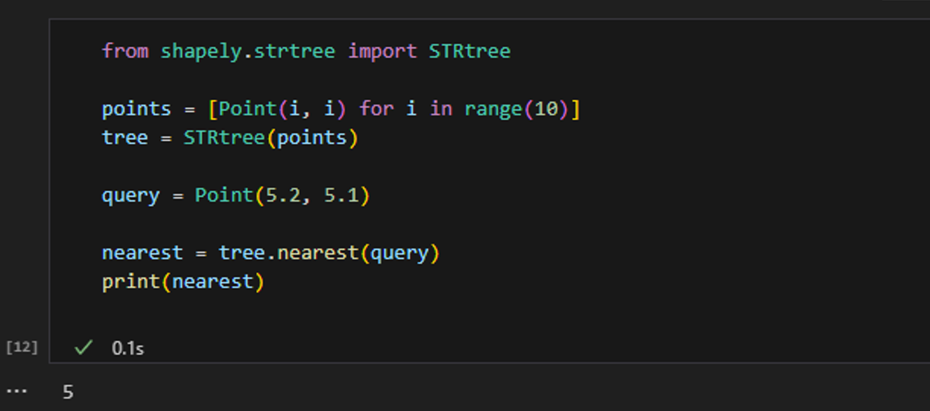Screen dimensions: 930x411
Task: Click the green execution success checkmark
Action: pyautogui.click(x=83, y=348)
